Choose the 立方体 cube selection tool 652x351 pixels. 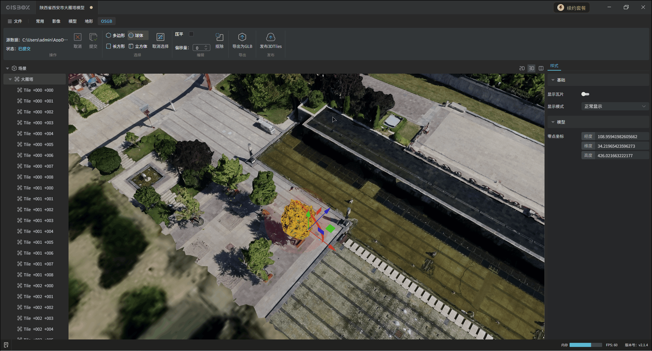pos(138,46)
